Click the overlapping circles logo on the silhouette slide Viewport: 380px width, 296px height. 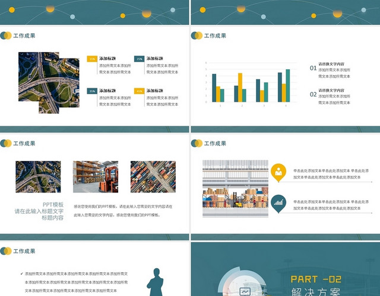[x=6, y=251]
